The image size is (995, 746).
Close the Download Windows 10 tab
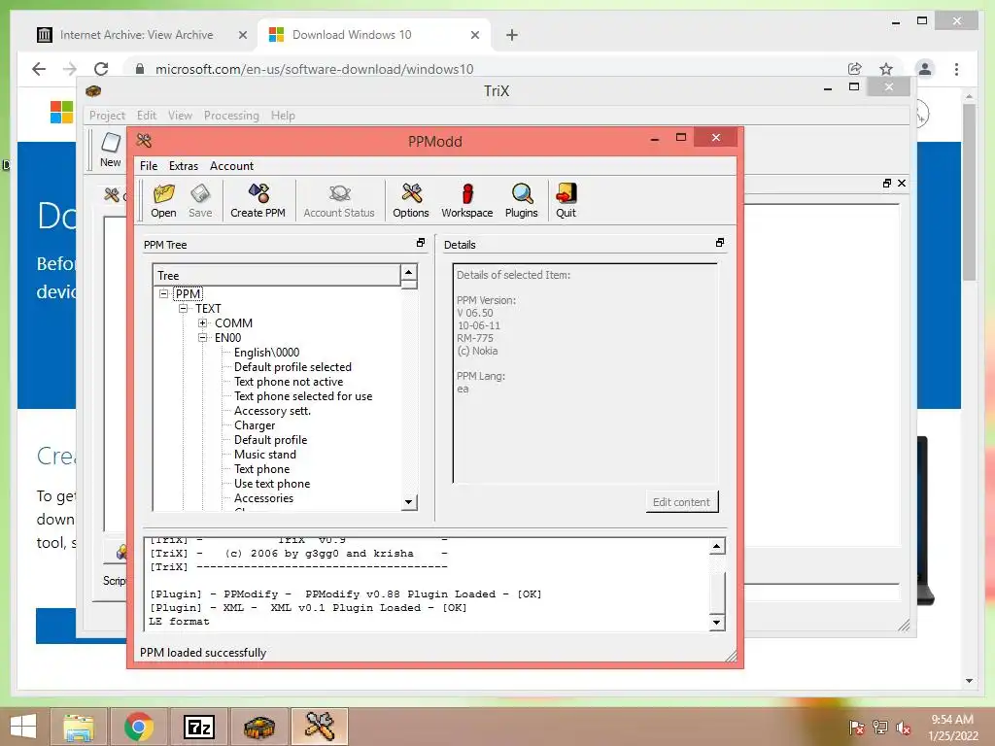point(474,35)
